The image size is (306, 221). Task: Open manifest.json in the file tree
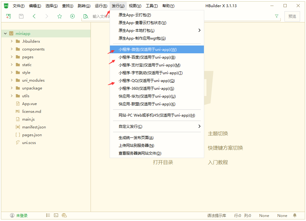(34, 127)
